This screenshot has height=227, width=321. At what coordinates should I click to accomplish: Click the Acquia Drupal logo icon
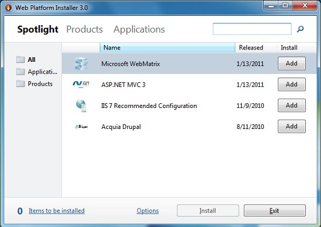81,127
